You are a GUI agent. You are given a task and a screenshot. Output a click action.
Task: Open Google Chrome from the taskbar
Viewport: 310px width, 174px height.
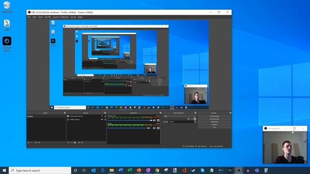157,170
